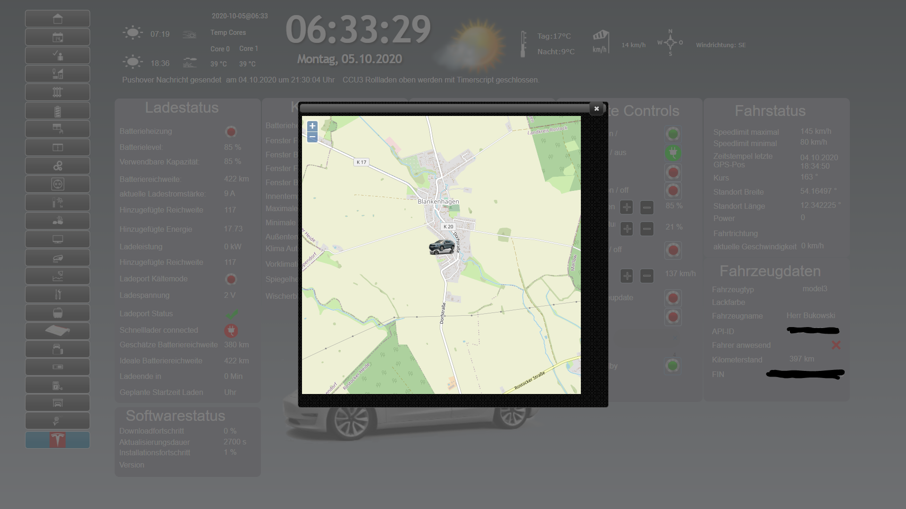
Task: Open the shutter with hand control page
Action: click(58, 129)
